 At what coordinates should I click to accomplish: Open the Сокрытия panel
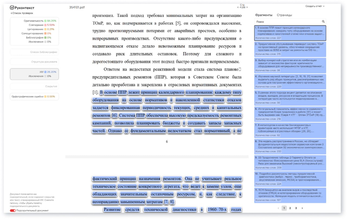coord(34,86)
